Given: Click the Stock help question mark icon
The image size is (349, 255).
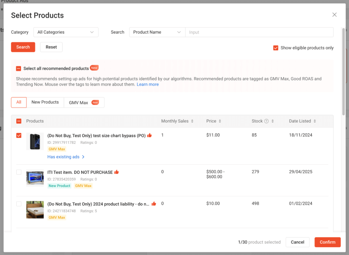Looking at the screenshot, I should 267,121.
